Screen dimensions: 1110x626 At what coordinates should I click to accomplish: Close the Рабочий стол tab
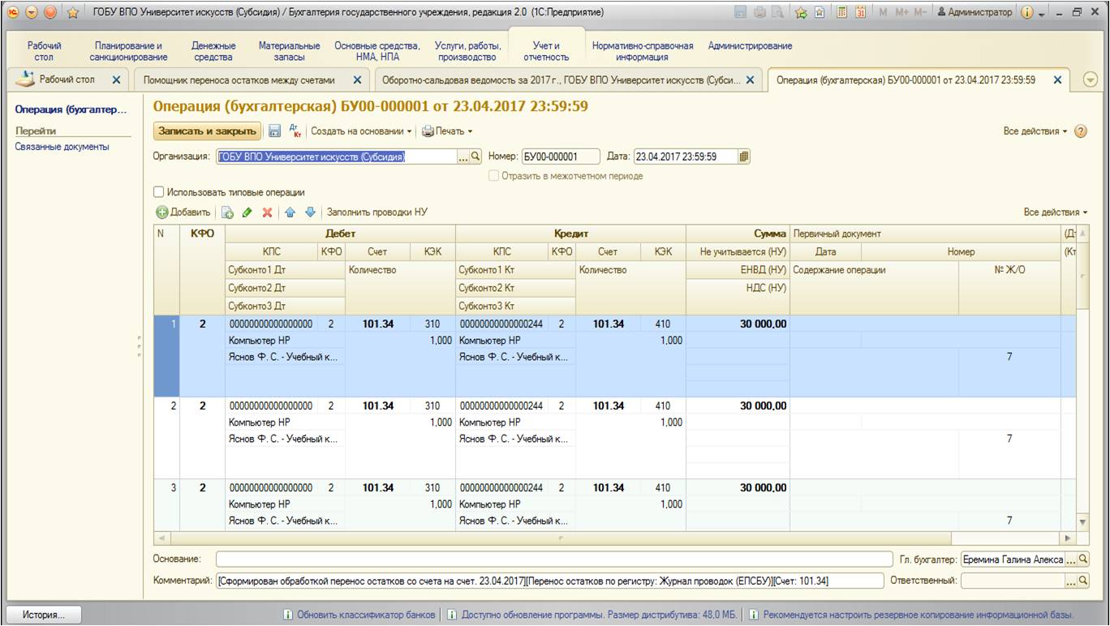pyautogui.click(x=115, y=79)
